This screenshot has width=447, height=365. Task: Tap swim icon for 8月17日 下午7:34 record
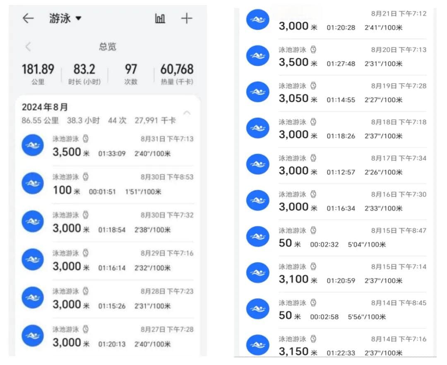click(x=258, y=164)
